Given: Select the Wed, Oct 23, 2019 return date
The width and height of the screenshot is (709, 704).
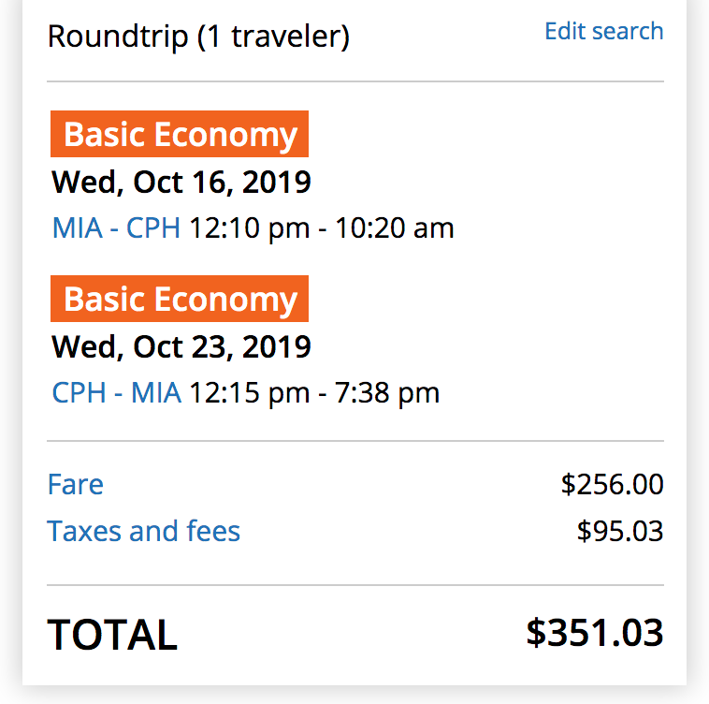Looking at the screenshot, I should 181,347.
